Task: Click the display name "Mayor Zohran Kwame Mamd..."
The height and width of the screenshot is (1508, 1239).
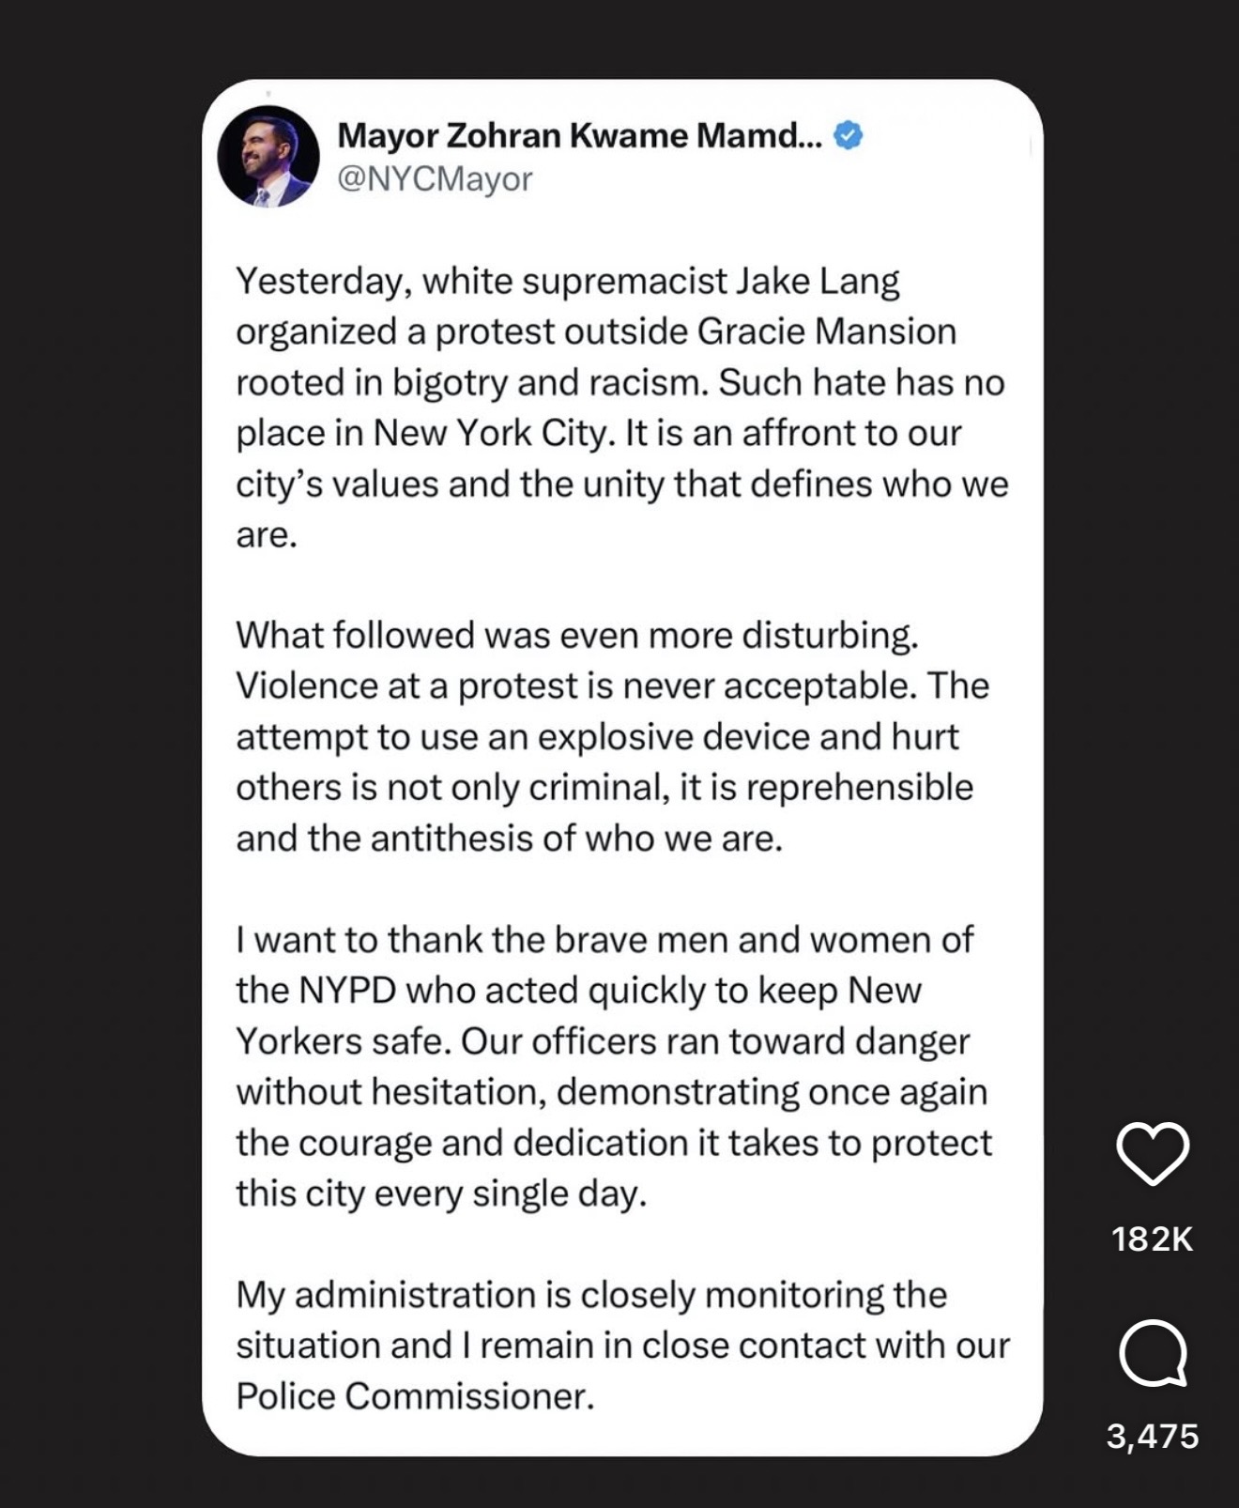Action: click(x=578, y=136)
